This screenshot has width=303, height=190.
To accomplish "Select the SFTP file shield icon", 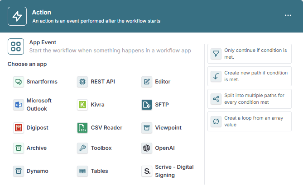I will [147, 105].
